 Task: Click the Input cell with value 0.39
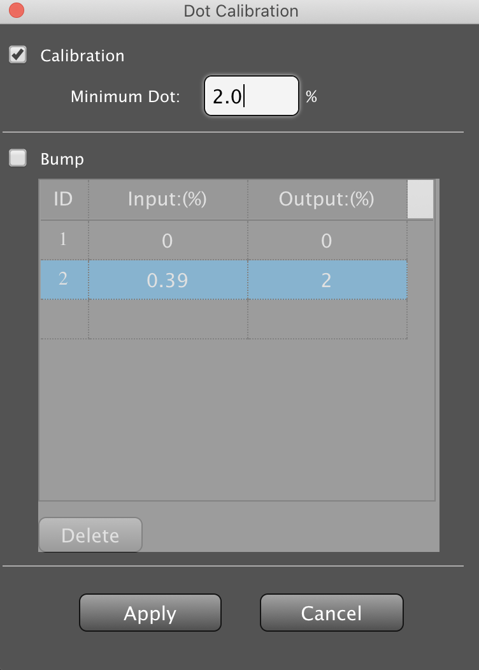168,279
